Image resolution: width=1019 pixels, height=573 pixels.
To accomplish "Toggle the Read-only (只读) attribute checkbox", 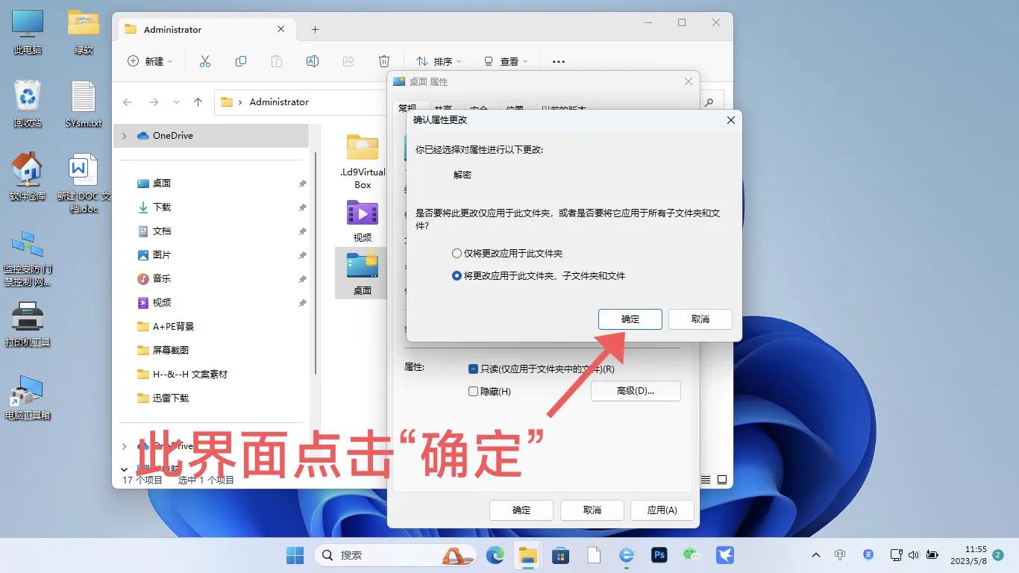I will click(x=473, y=369).
